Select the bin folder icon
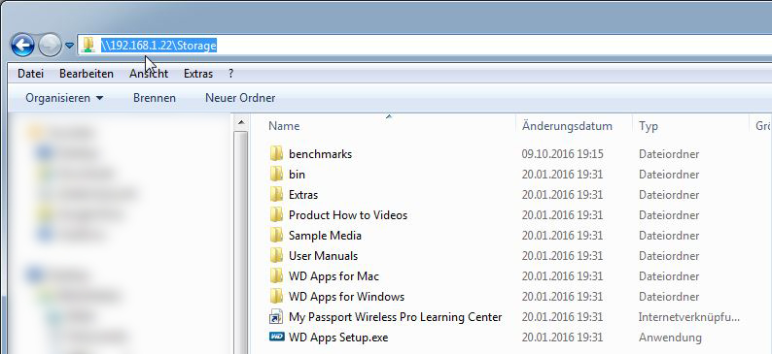 (x=276, y=174)
